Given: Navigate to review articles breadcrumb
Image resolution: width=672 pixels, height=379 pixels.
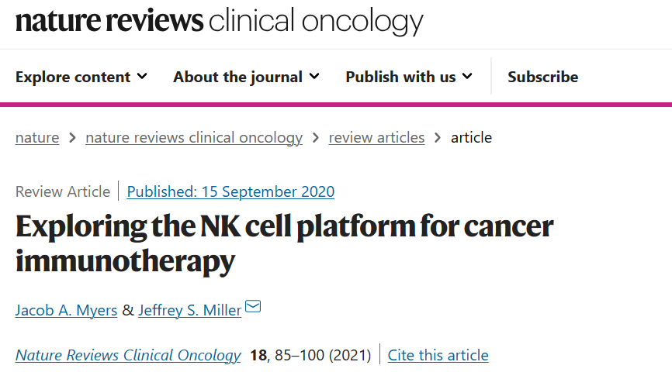Looking at the screenshot, I should [x=376, y=138].
